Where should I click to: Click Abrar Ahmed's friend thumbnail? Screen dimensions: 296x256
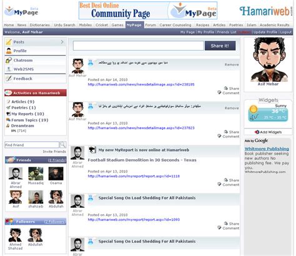click(x=16, y=173)
